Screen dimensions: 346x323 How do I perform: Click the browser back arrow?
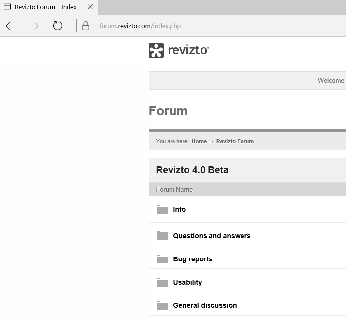click(x=11, y=26)
